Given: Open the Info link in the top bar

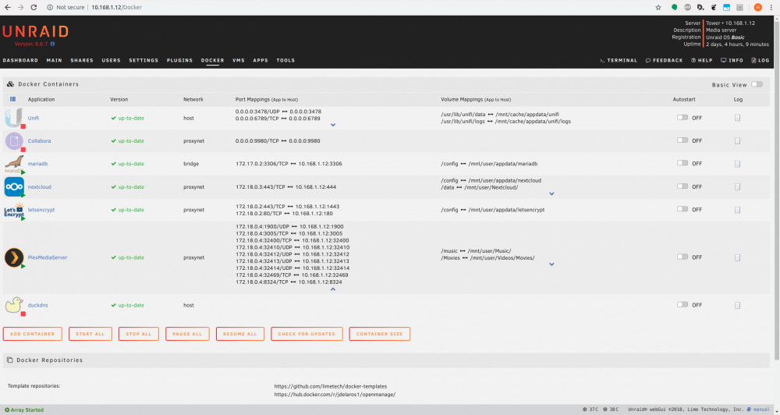Looking at the screenshot, I should coord(732,60).
